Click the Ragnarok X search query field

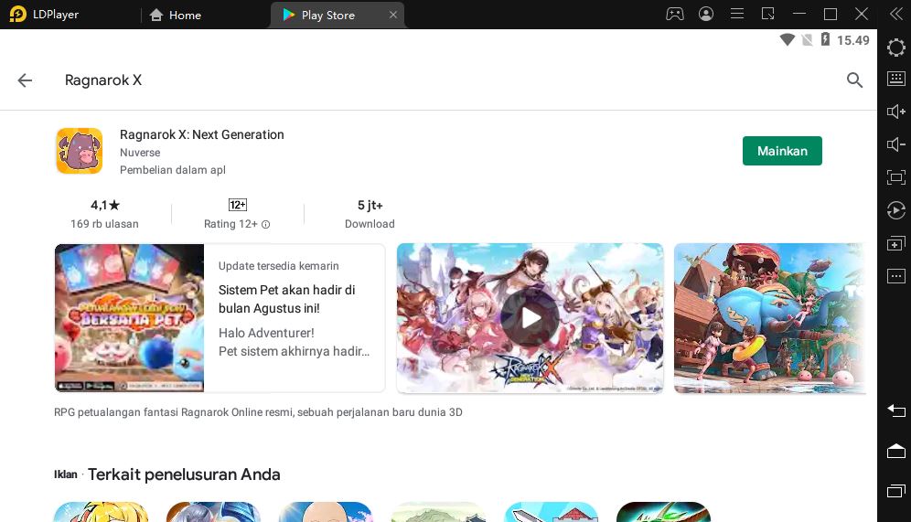[102, 80]
